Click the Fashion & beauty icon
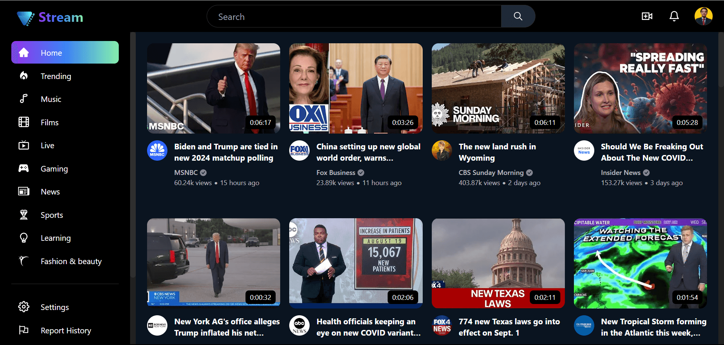The height and width of the screenshot is (345, 724). [x=24, y=261]
